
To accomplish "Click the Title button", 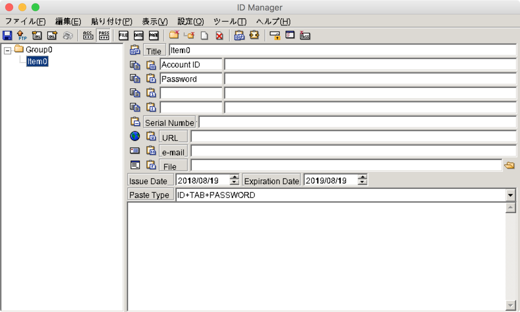I will click(154, 51).
